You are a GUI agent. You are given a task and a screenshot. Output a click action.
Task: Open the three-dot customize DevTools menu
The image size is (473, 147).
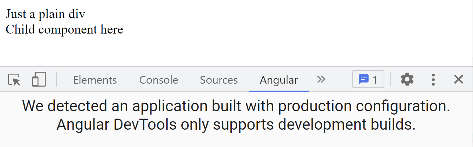point(433,79)
